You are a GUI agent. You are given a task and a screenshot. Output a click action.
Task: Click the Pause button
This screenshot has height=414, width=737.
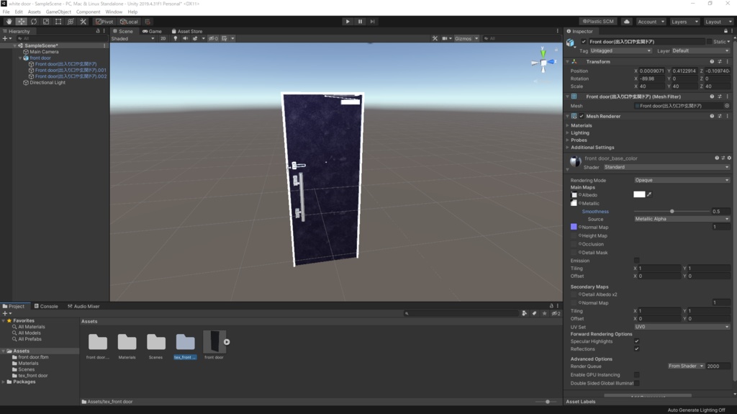[x=360, y=22]
